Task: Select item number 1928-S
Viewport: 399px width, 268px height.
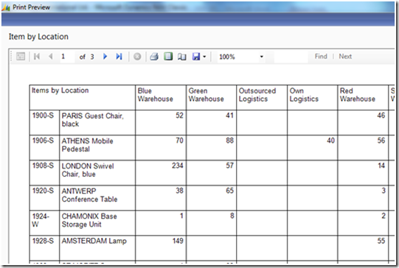Action: [x=44, y=247]
